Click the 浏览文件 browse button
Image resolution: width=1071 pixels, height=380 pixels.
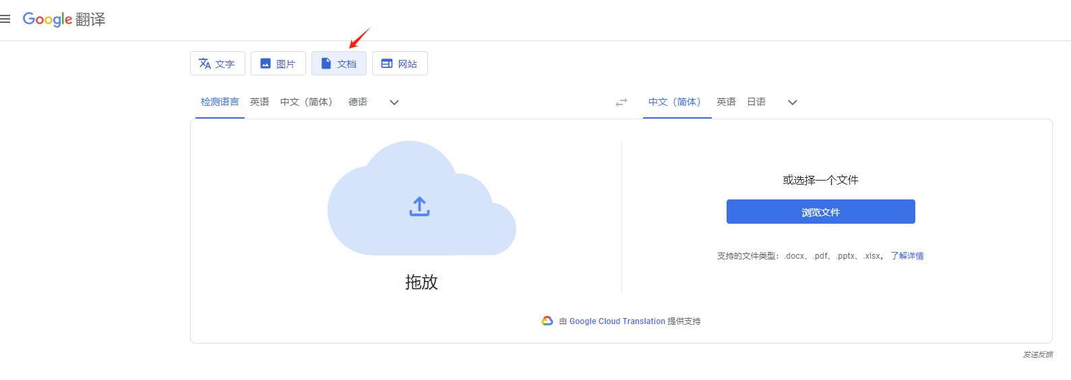tap(821, 212)
